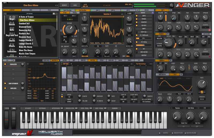The height and width of the screenshot is (138, 214).
Task: Toggle step sequencer ON LED
Action: click(x=62, y=97)
